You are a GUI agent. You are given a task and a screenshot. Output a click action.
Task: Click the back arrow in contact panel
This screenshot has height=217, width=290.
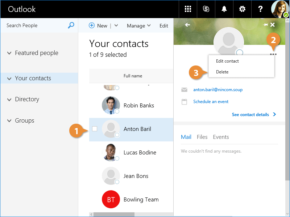point(187,25)
